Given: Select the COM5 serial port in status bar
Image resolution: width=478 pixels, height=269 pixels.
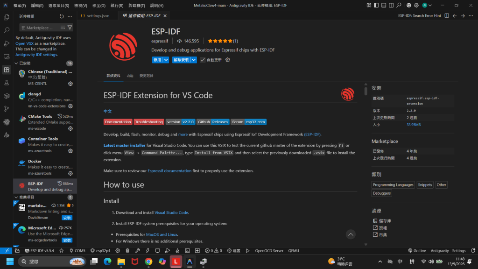Looking at the screenshot, I should coord(77,251).
